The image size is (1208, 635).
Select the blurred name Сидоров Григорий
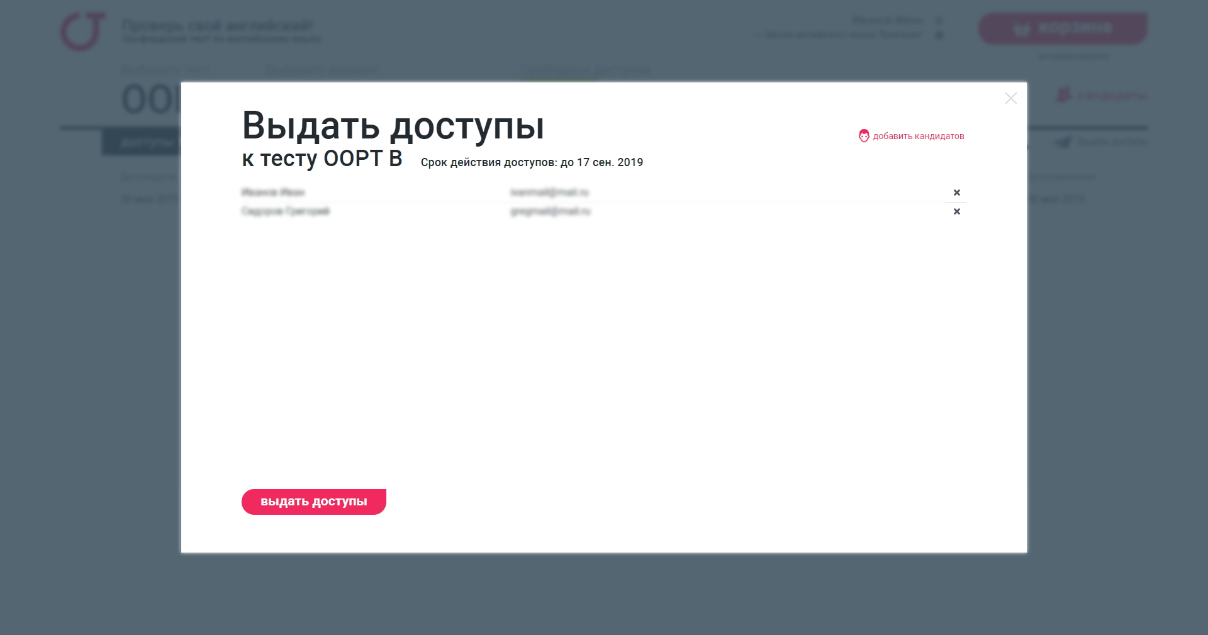coord(286,211)
